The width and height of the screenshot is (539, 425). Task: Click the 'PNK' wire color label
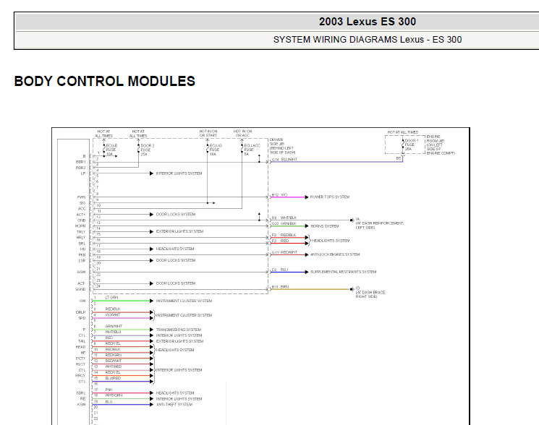109,390
